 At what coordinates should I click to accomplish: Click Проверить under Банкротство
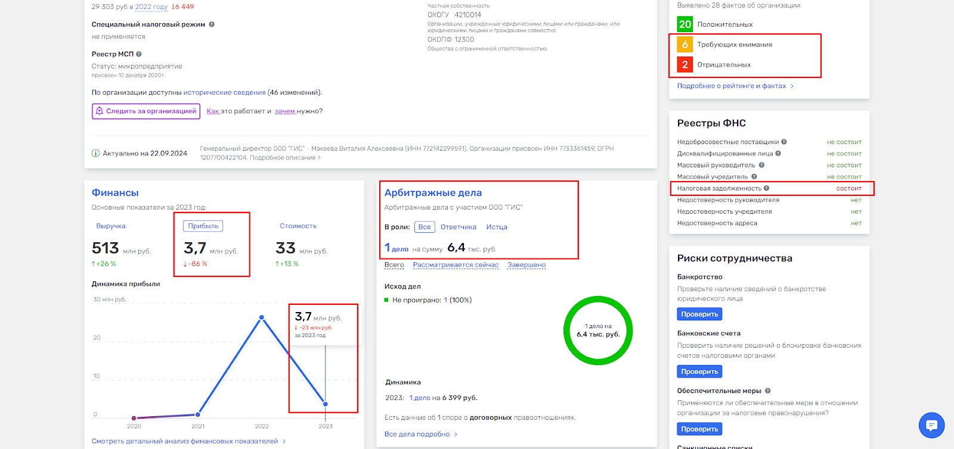(x=699, y=314)
